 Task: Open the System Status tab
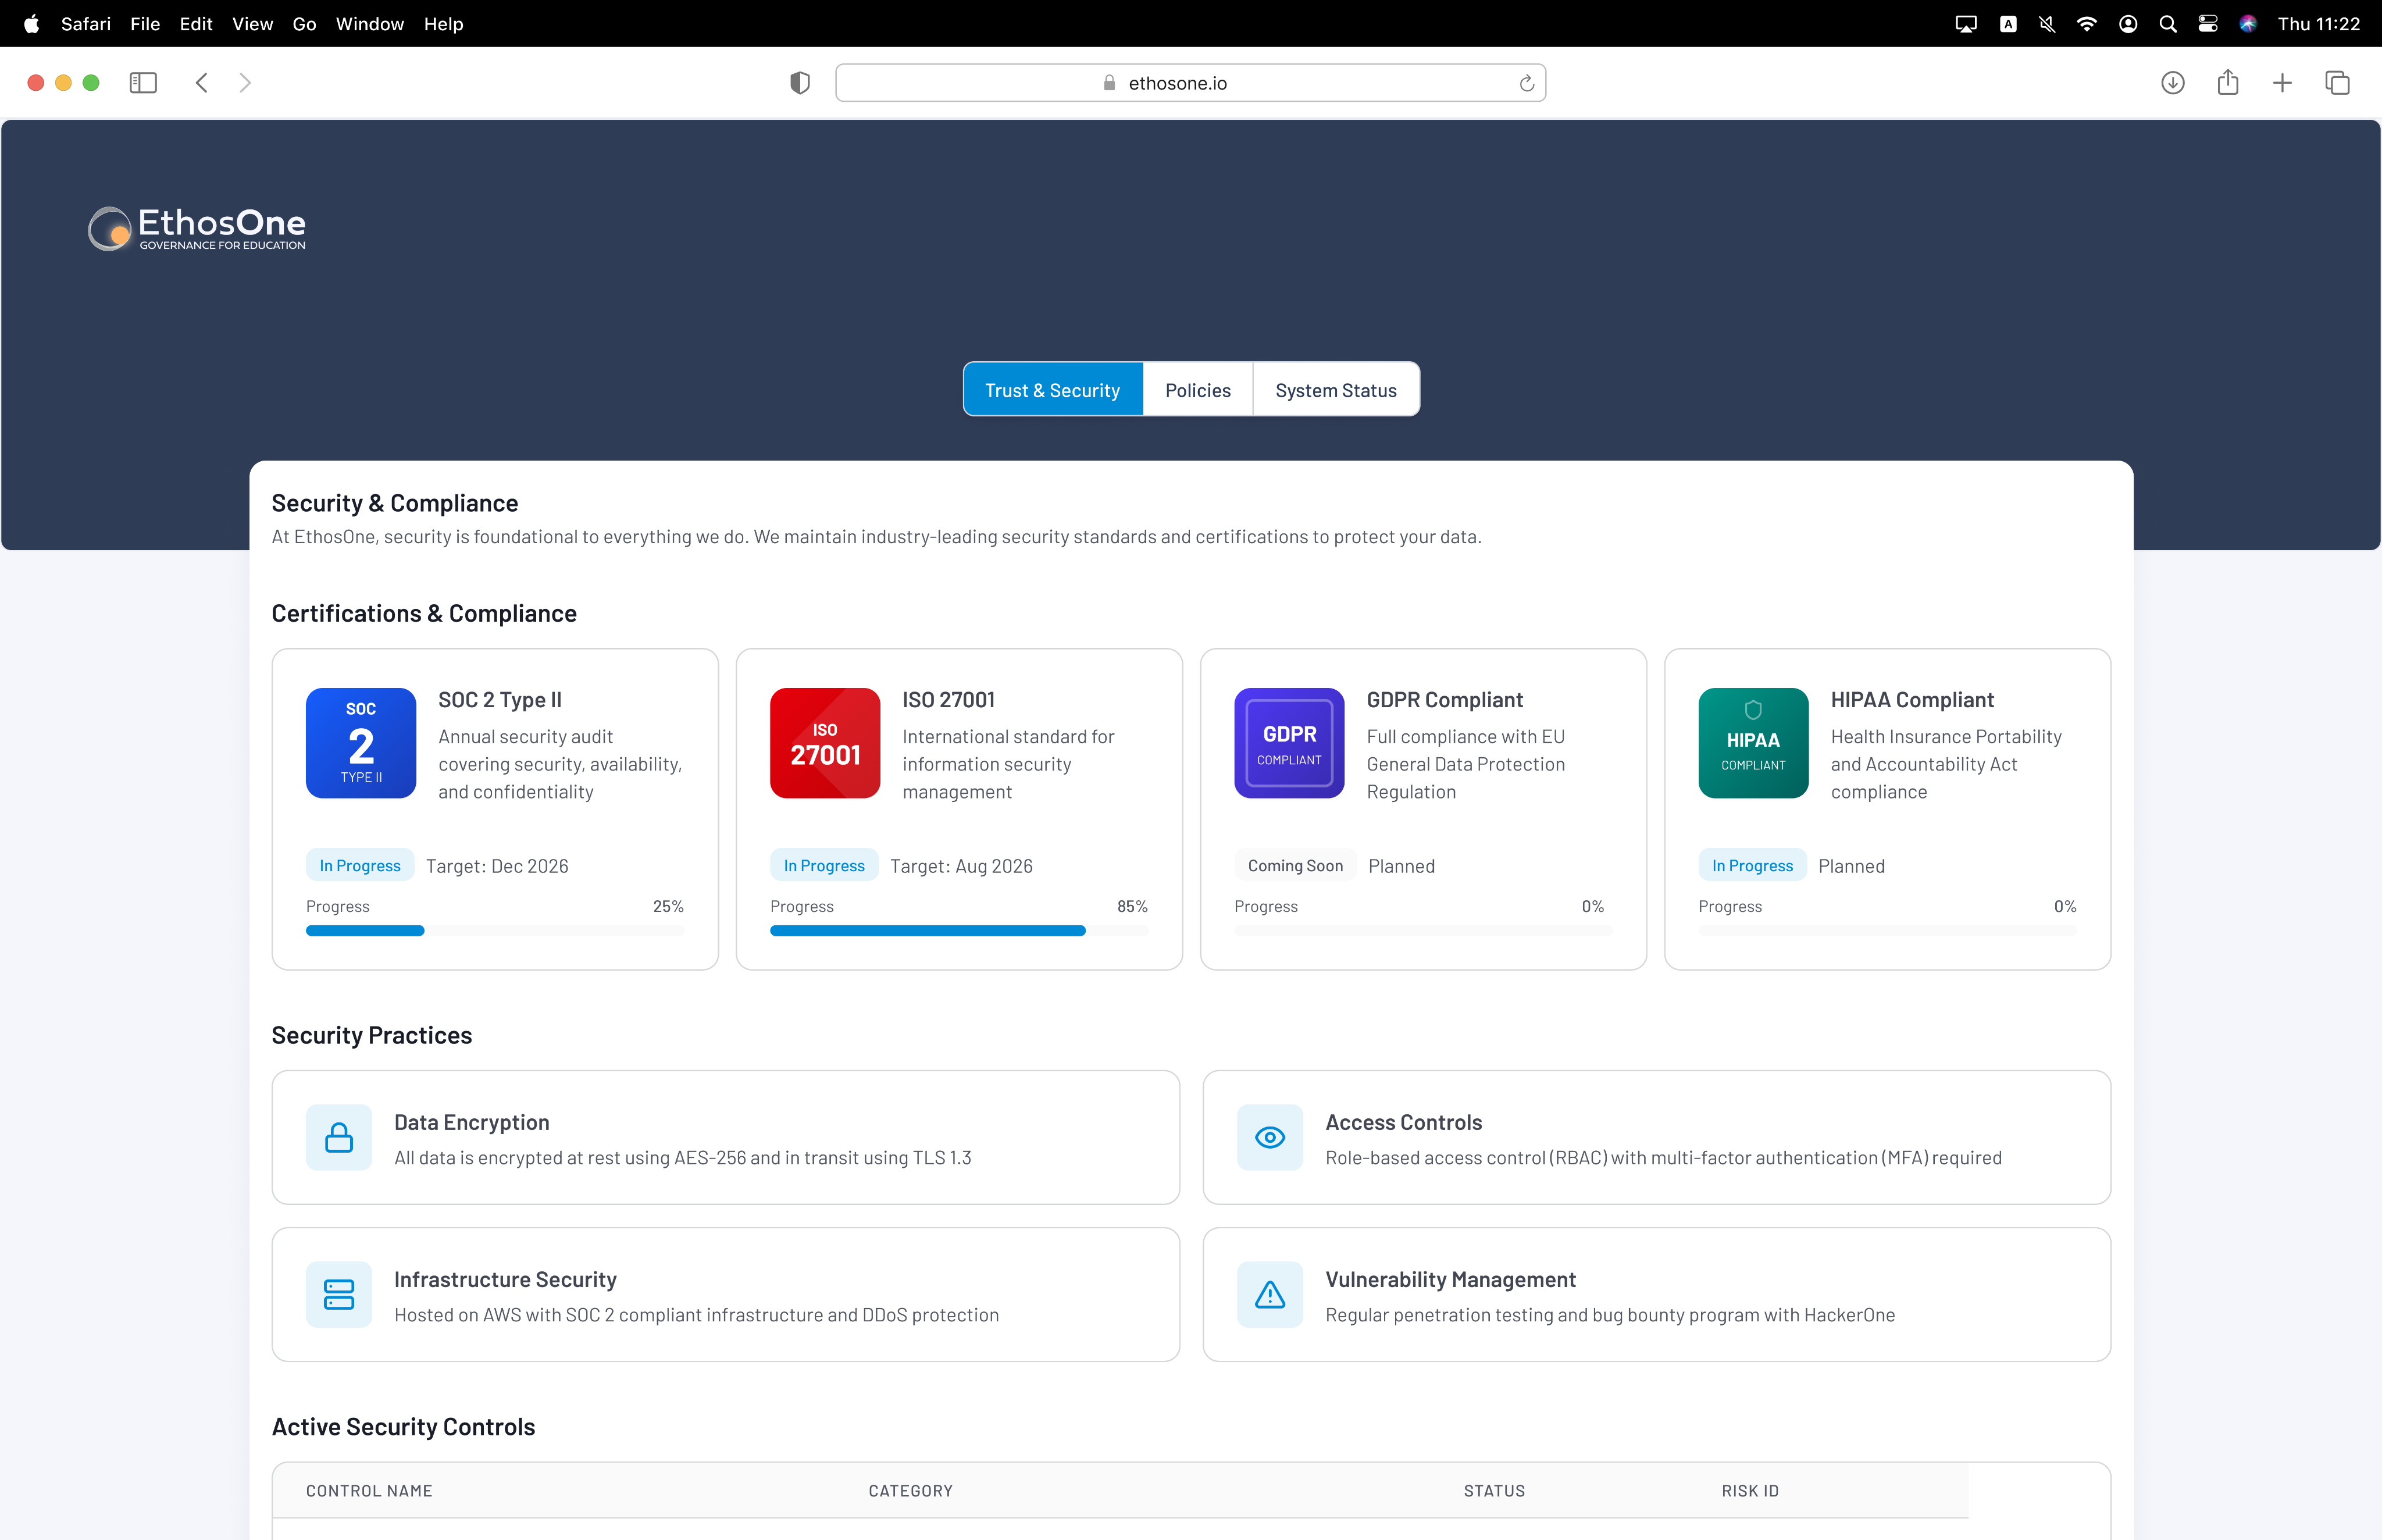tap(1335, 390)
